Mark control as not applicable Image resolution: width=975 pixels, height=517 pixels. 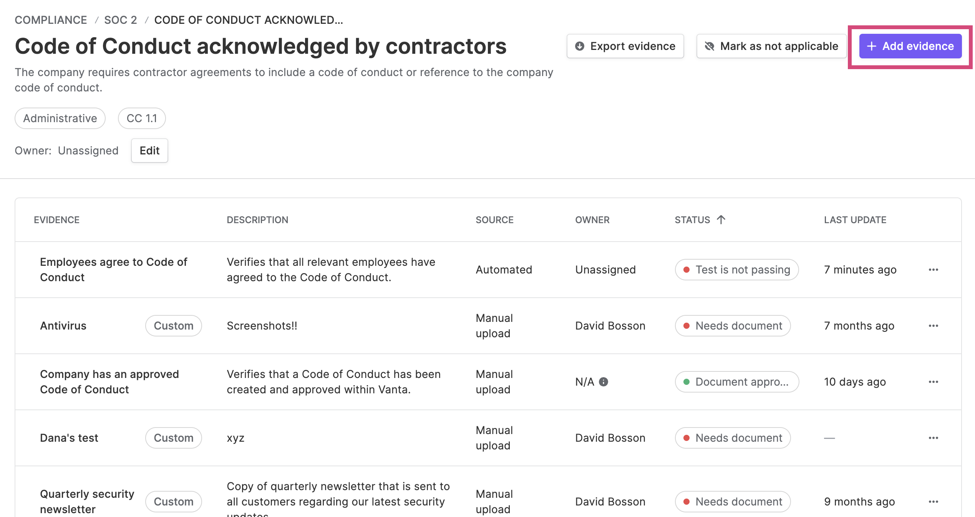point(771,46)
